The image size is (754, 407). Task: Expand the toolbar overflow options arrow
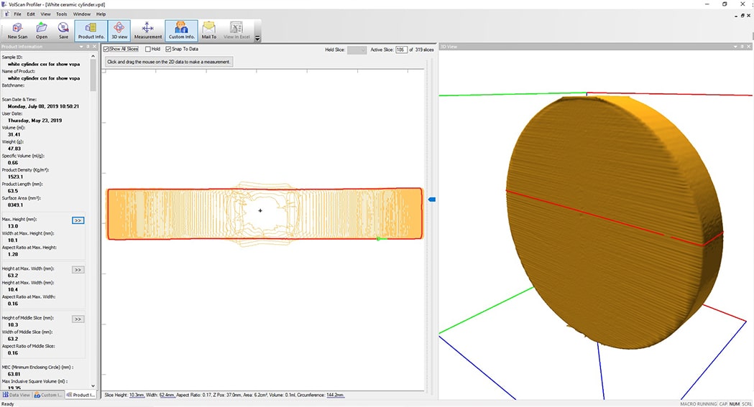pyautogui.click(x=257, y=38)
